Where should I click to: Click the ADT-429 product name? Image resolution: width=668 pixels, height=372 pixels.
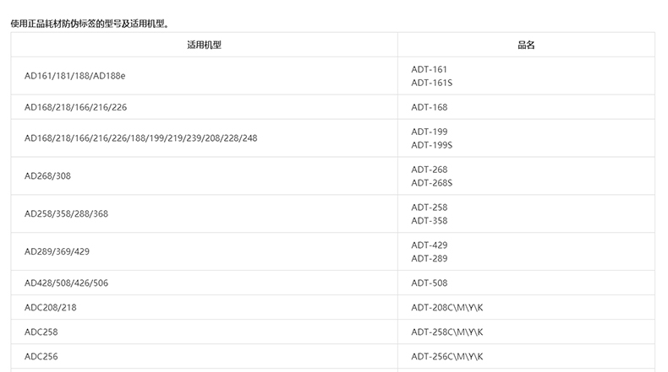[x=429, y=245]
